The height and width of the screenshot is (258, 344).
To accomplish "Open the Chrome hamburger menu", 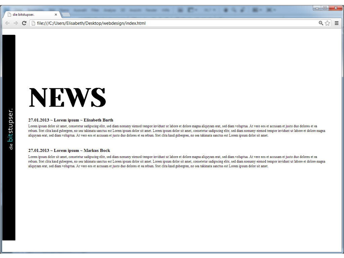I will (337, 23).
